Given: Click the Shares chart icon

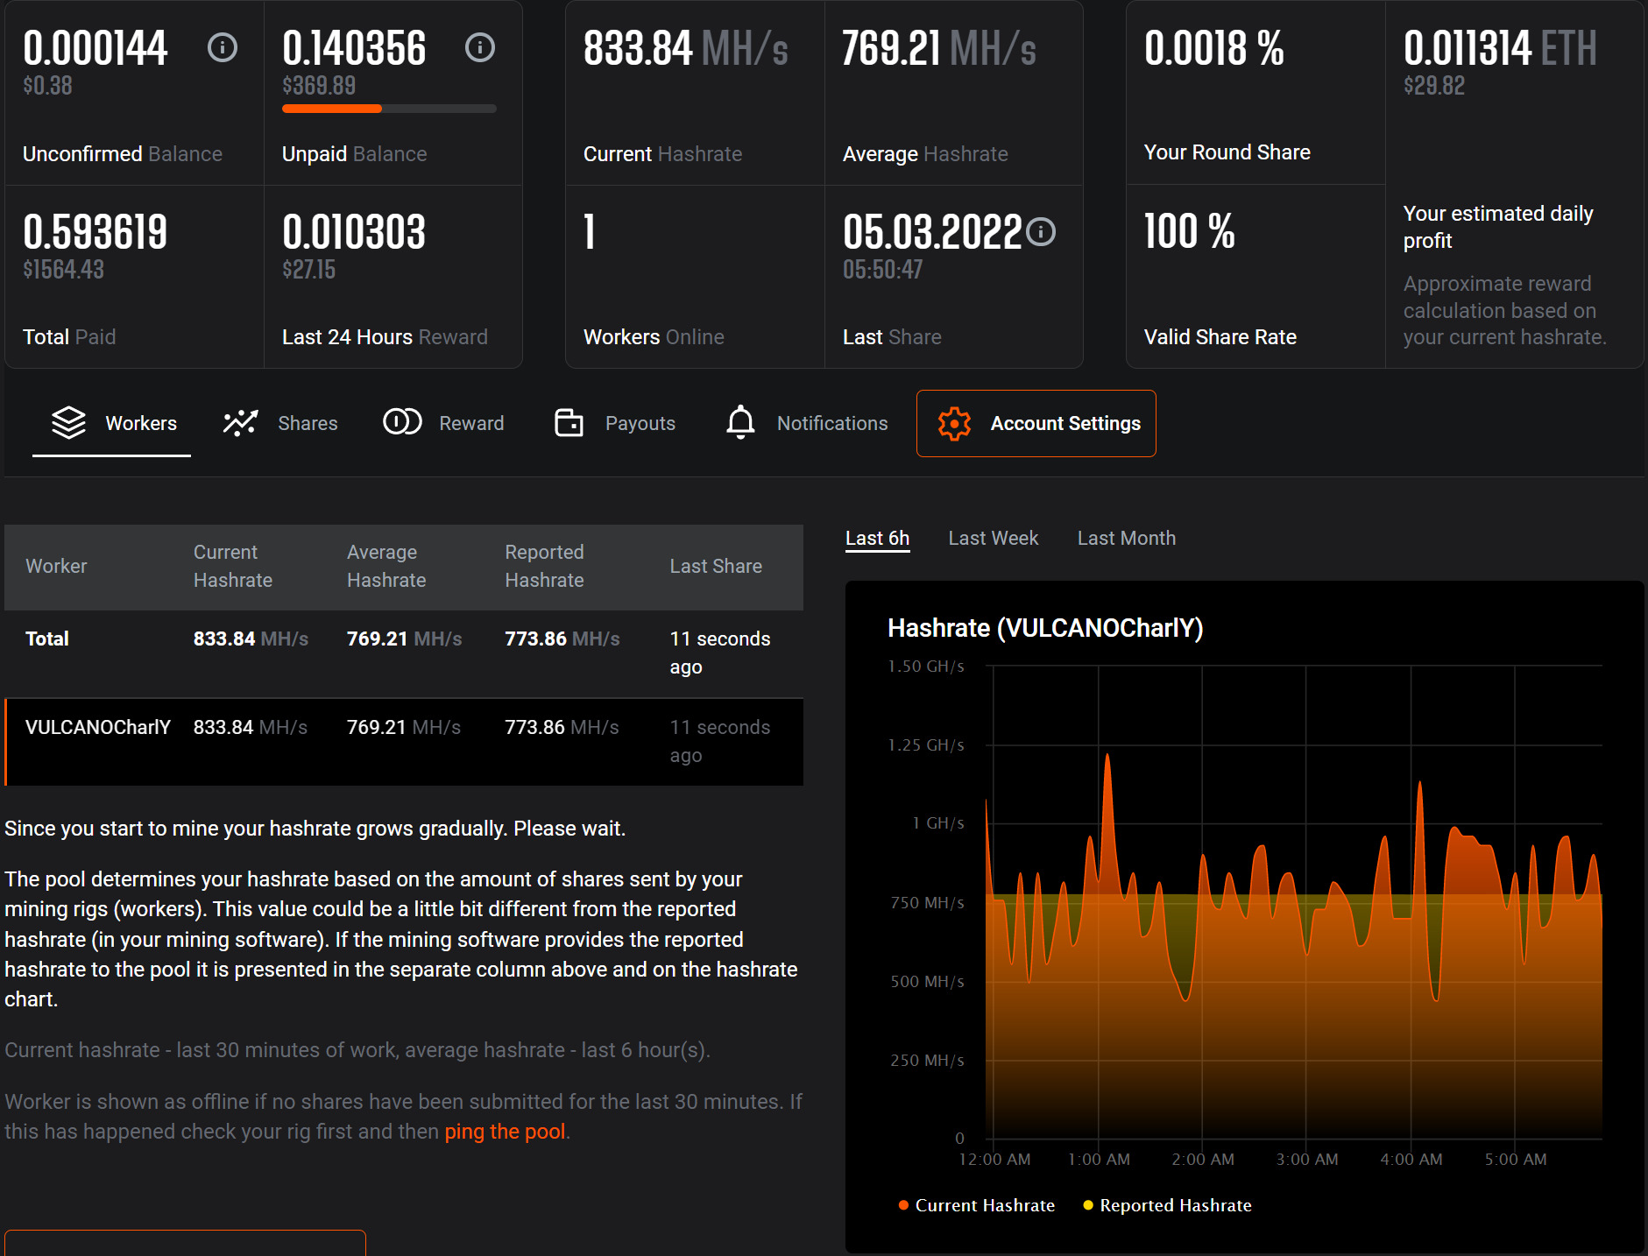Looking at the screenshot, I should tap(240, 423).
